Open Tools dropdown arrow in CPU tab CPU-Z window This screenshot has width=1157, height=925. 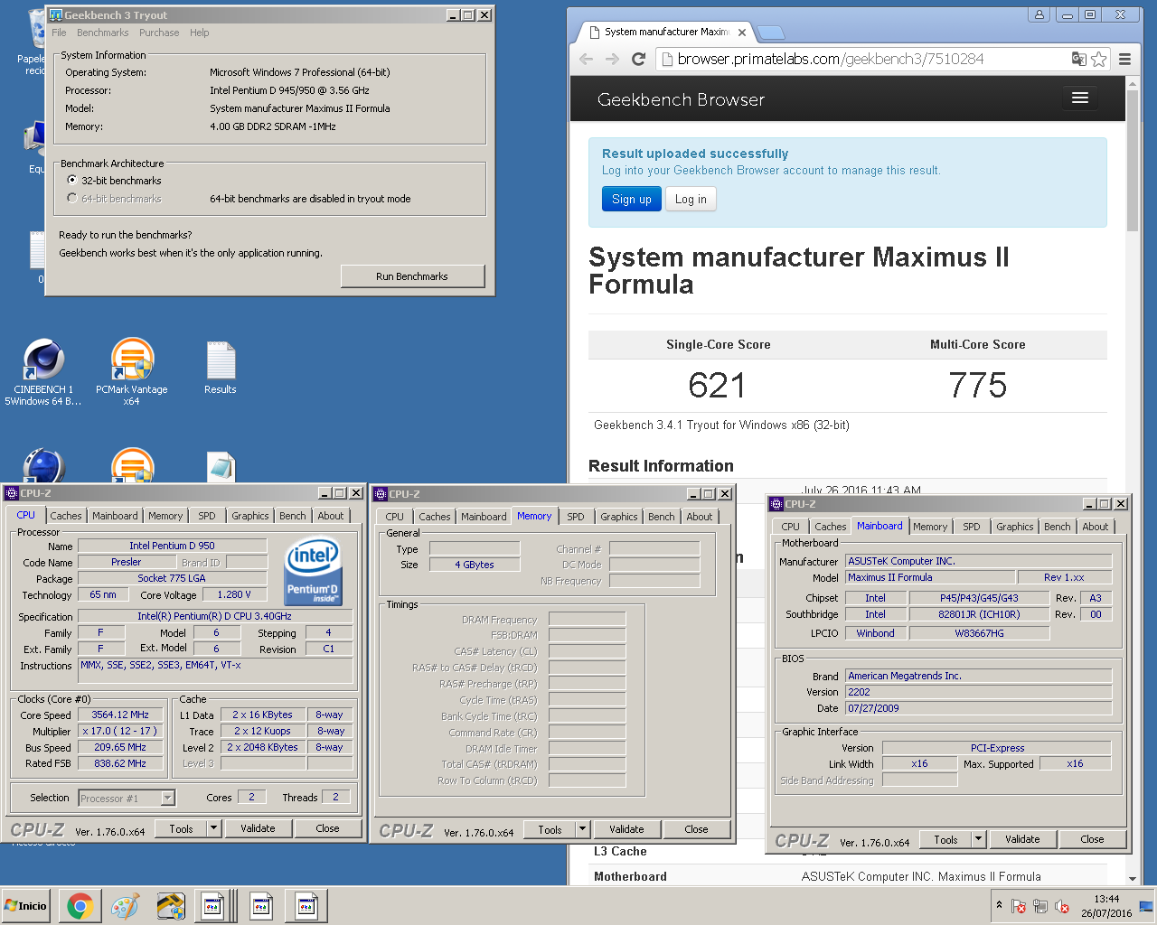pos(214,828)
